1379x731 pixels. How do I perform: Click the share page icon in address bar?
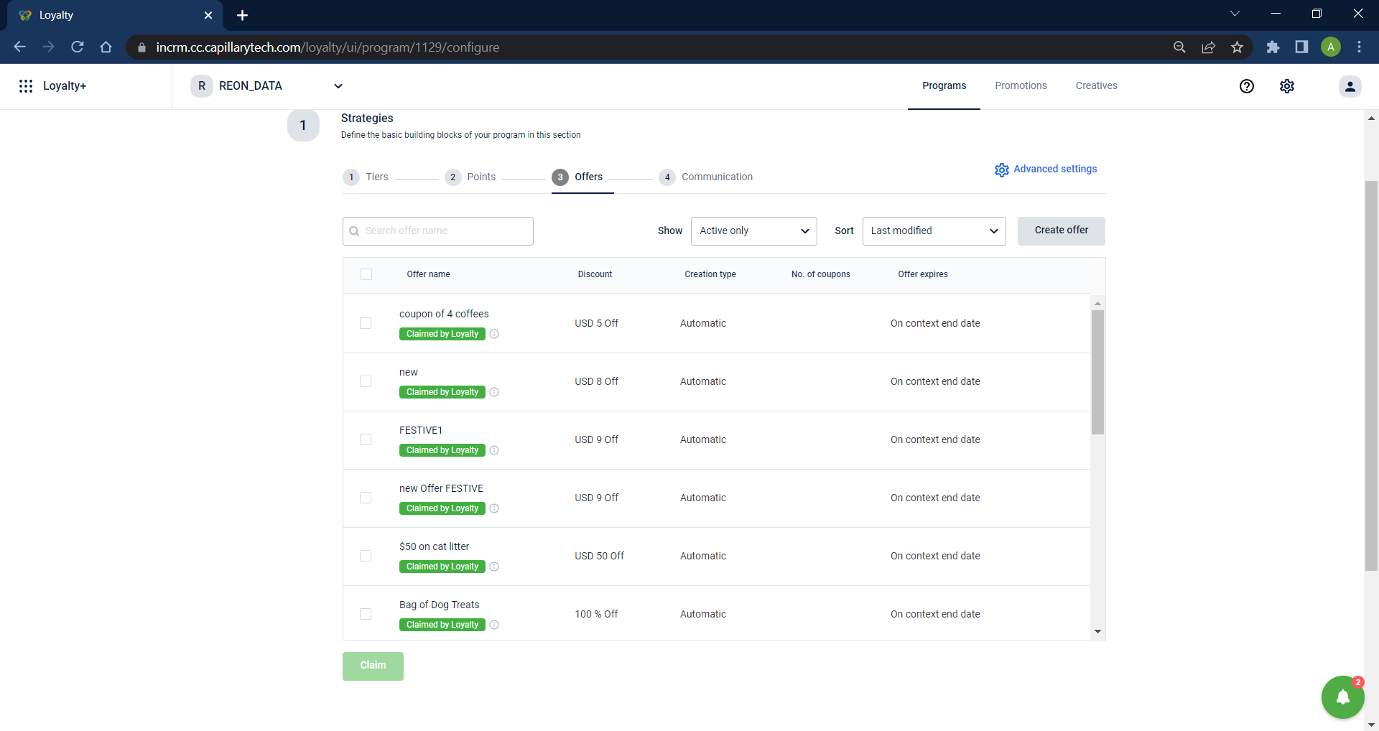(1208, 47)
